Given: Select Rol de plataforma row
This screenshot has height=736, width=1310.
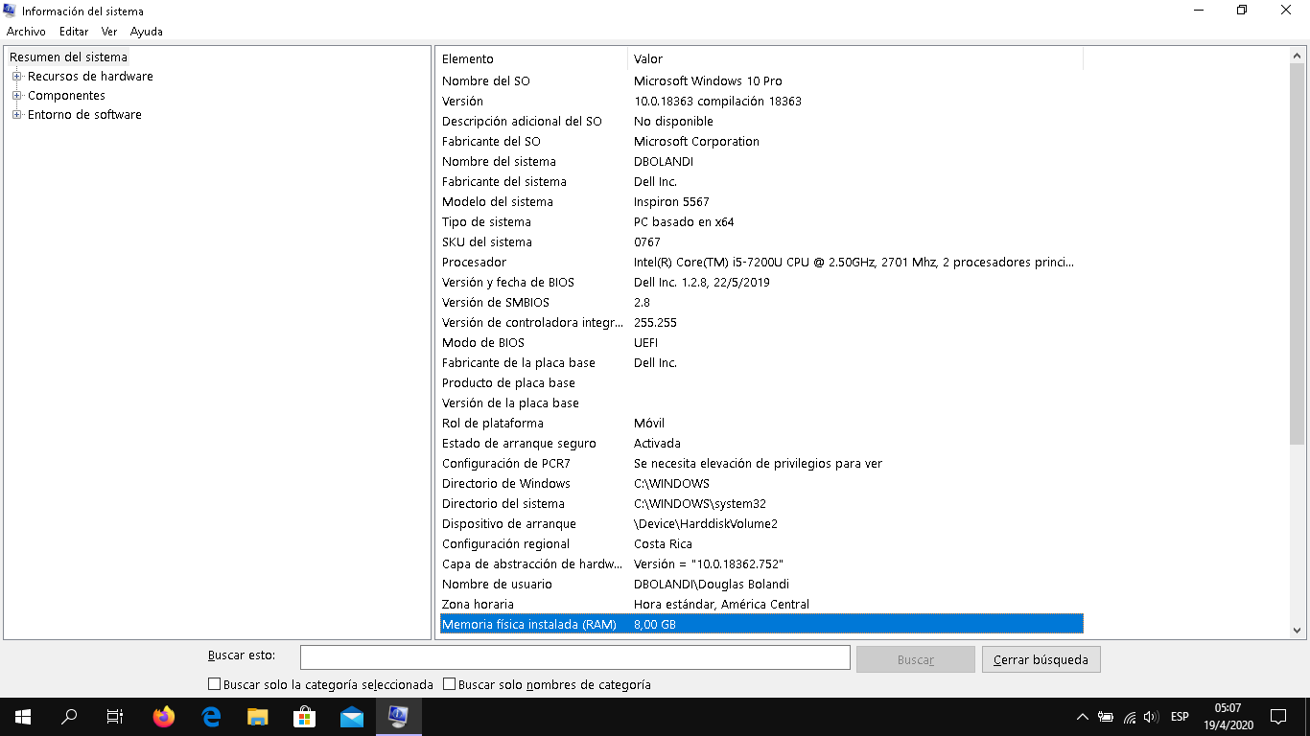Looking at the screenshot, I should tap(761, 424).
